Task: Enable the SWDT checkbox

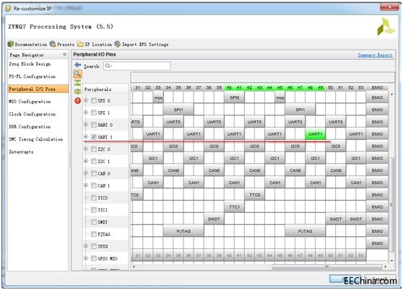Action: [94, 222]
